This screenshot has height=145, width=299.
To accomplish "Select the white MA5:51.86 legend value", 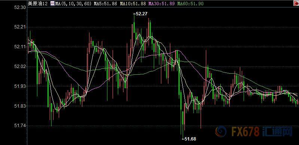I will 106,4.
